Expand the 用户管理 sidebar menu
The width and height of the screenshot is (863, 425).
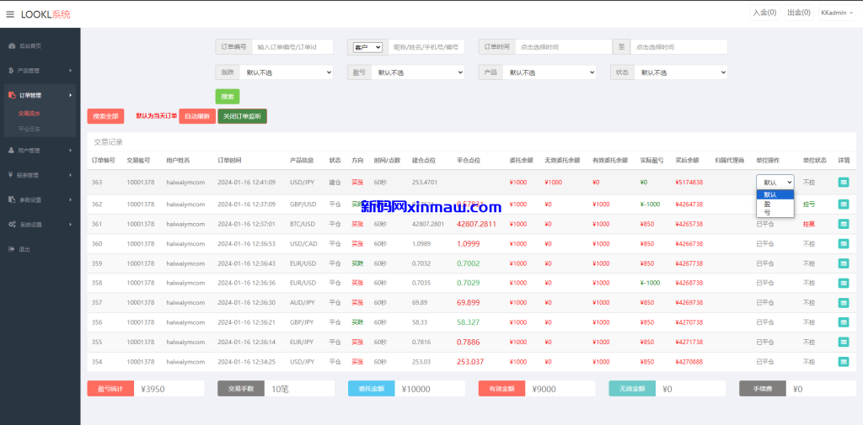click(40, 150)
